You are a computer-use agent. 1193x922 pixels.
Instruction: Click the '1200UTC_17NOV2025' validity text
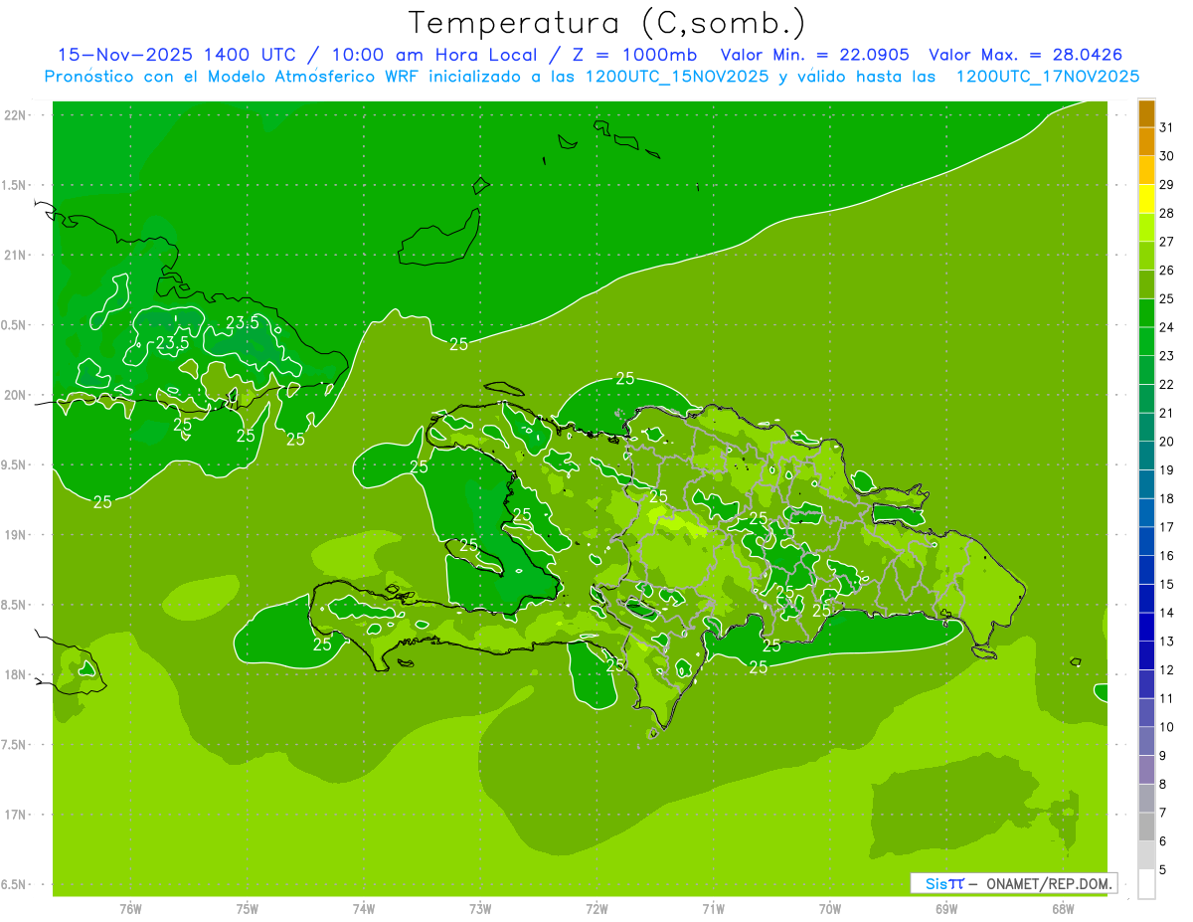1047,77
